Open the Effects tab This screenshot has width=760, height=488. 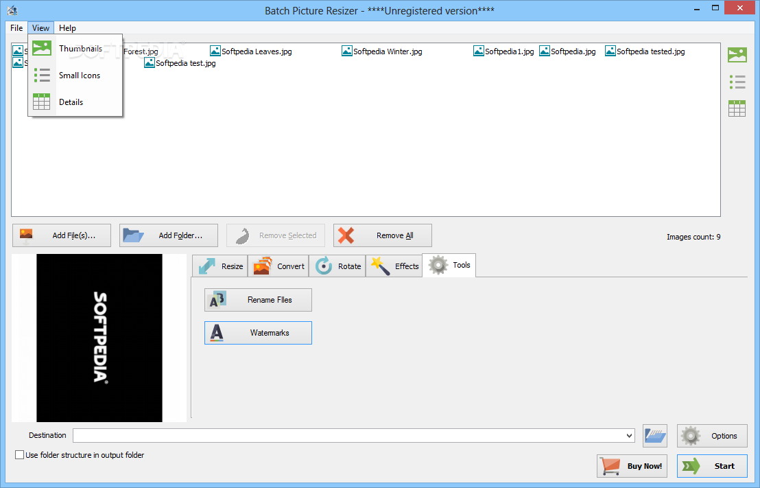[394, 266]
